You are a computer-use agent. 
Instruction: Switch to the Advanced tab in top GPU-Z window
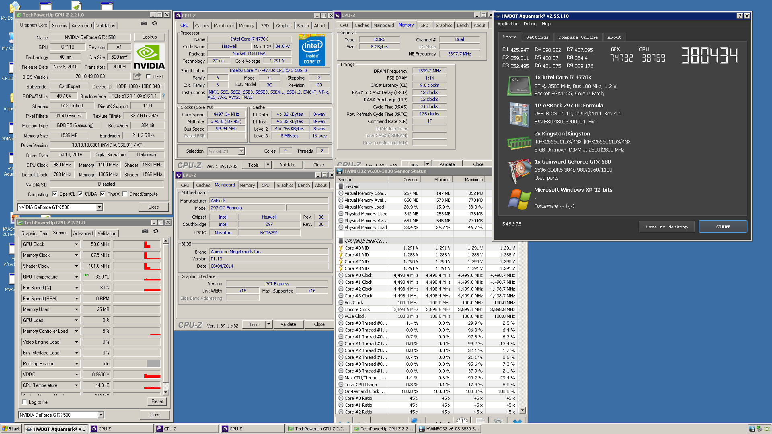[82, 25]
